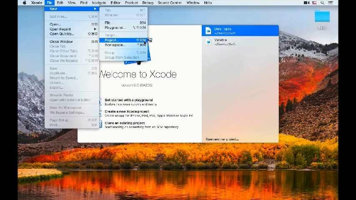Choose File… in the New submenu

pyautogui.click(x=123, y=22)
